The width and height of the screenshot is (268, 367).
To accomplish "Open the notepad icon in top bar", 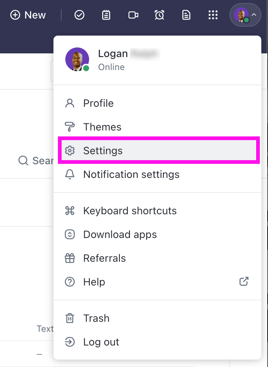I will [x=106, y=15].
